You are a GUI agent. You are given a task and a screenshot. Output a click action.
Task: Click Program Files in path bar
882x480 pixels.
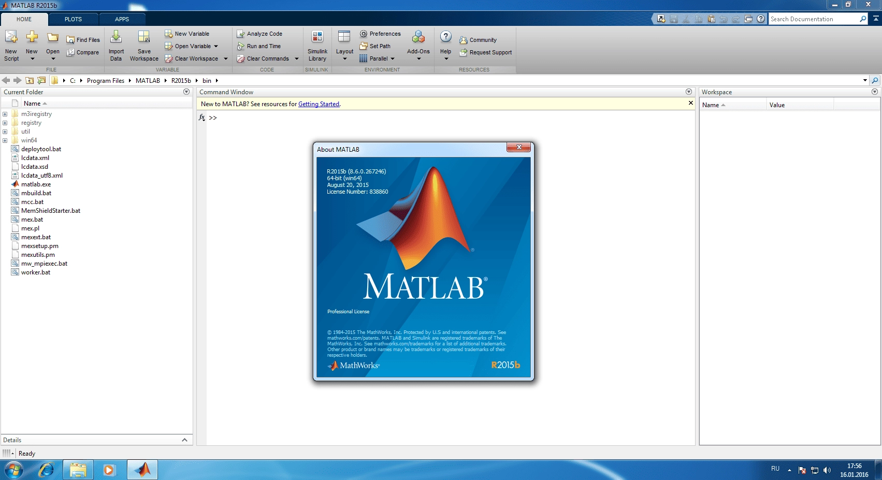pos(106,80)
